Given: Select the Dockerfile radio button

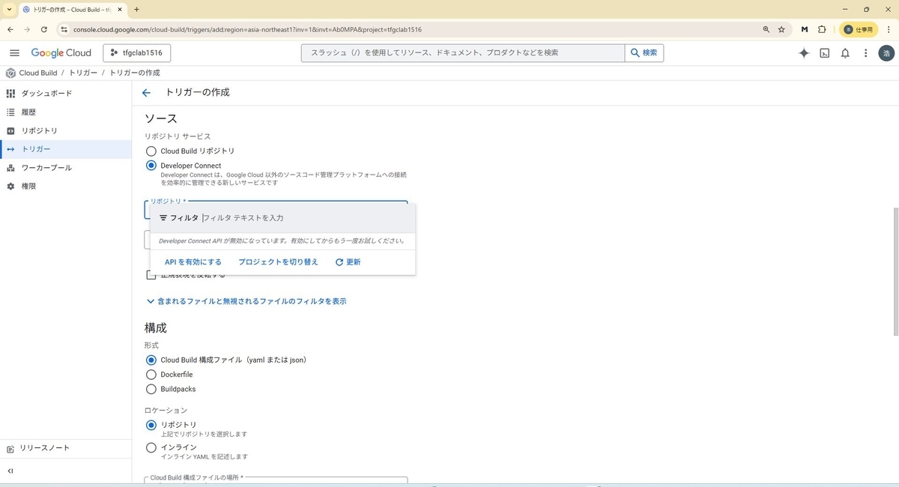Looking at the screenshot, I should [x=151, y=375].
